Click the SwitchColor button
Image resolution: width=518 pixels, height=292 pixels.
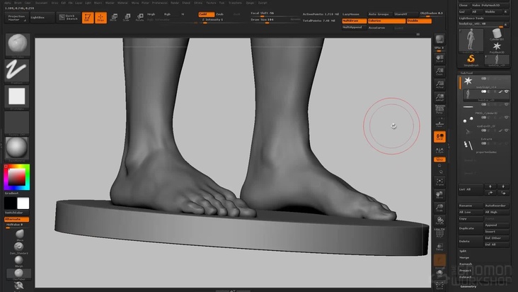coord(17,213)
